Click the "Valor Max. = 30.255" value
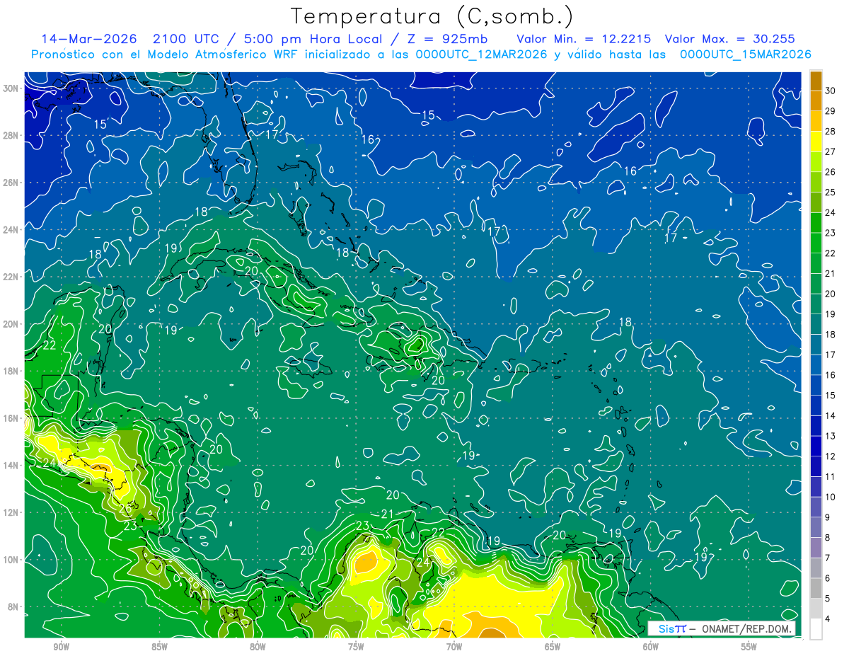Screen dimensions: 849x656 730,39
